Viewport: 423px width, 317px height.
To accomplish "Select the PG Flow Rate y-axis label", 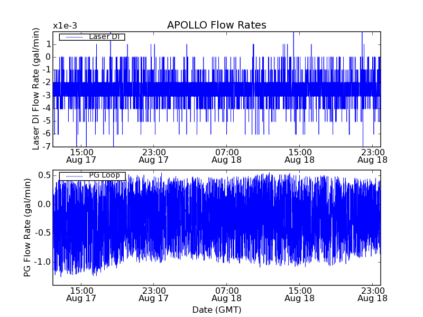I will [x=27, y=227].
